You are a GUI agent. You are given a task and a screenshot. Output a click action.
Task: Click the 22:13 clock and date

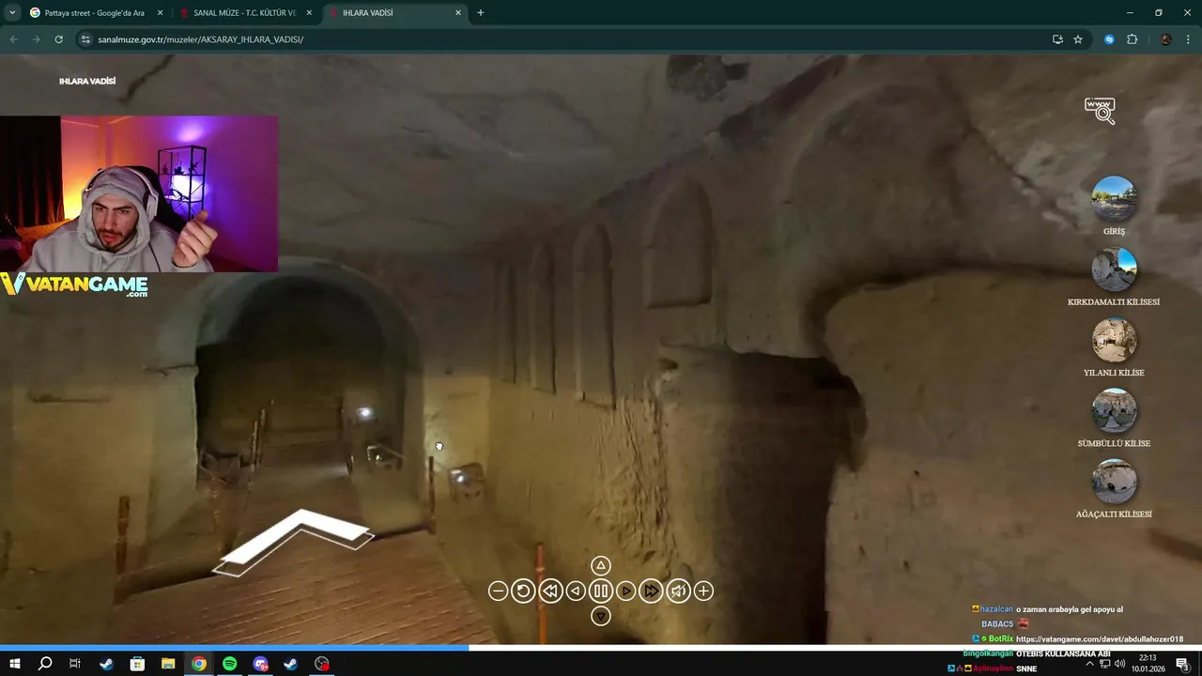pyautogui.click(x=1148, y=664)
